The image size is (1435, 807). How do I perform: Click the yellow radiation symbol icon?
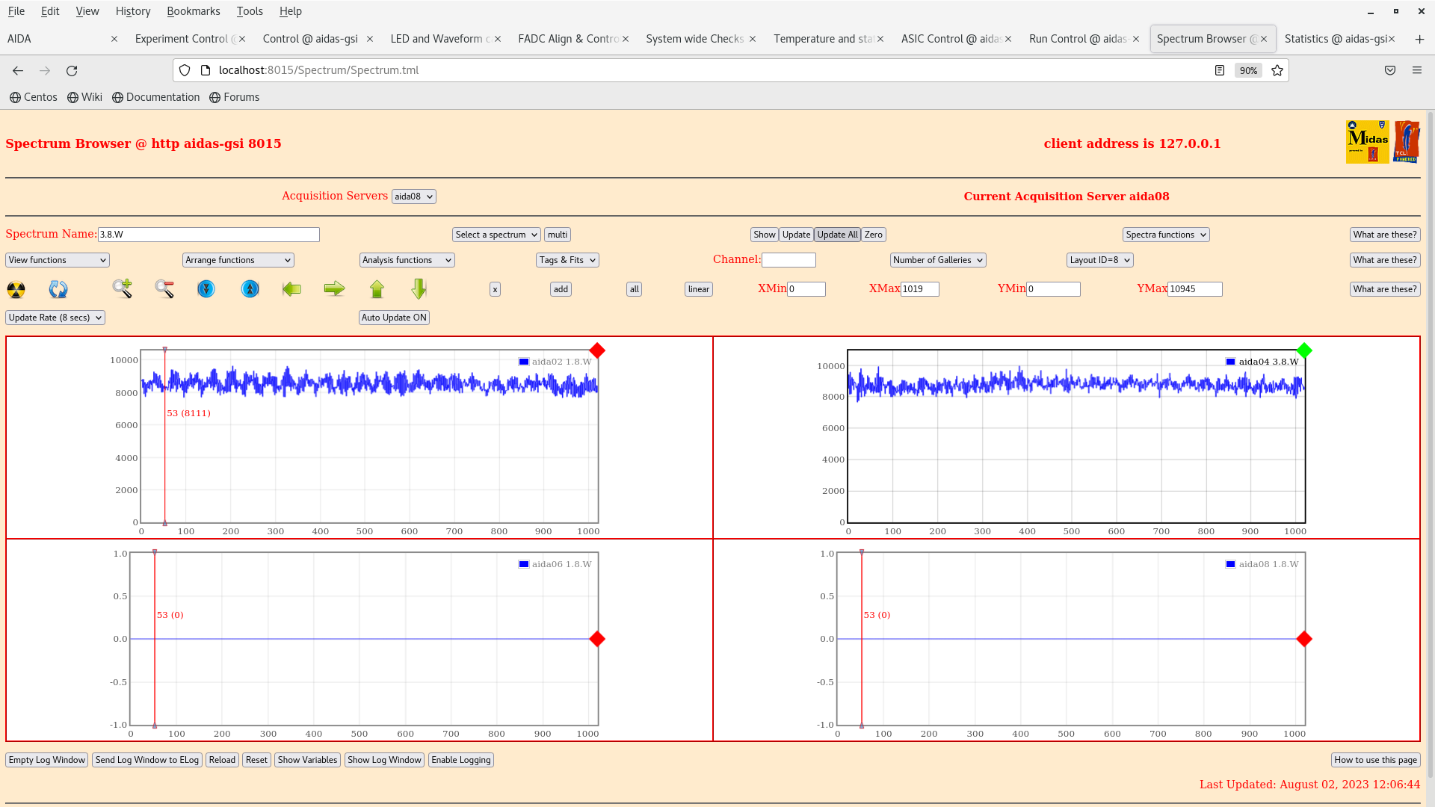[x=16, y=289]
